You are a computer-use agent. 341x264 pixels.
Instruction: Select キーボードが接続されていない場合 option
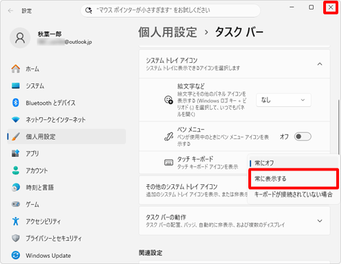point(293,194)
